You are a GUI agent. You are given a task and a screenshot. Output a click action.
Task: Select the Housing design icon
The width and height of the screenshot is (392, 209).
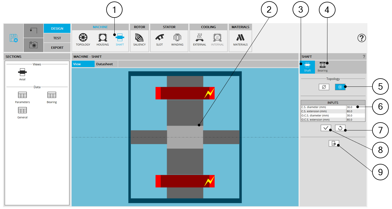pos(102,39)
